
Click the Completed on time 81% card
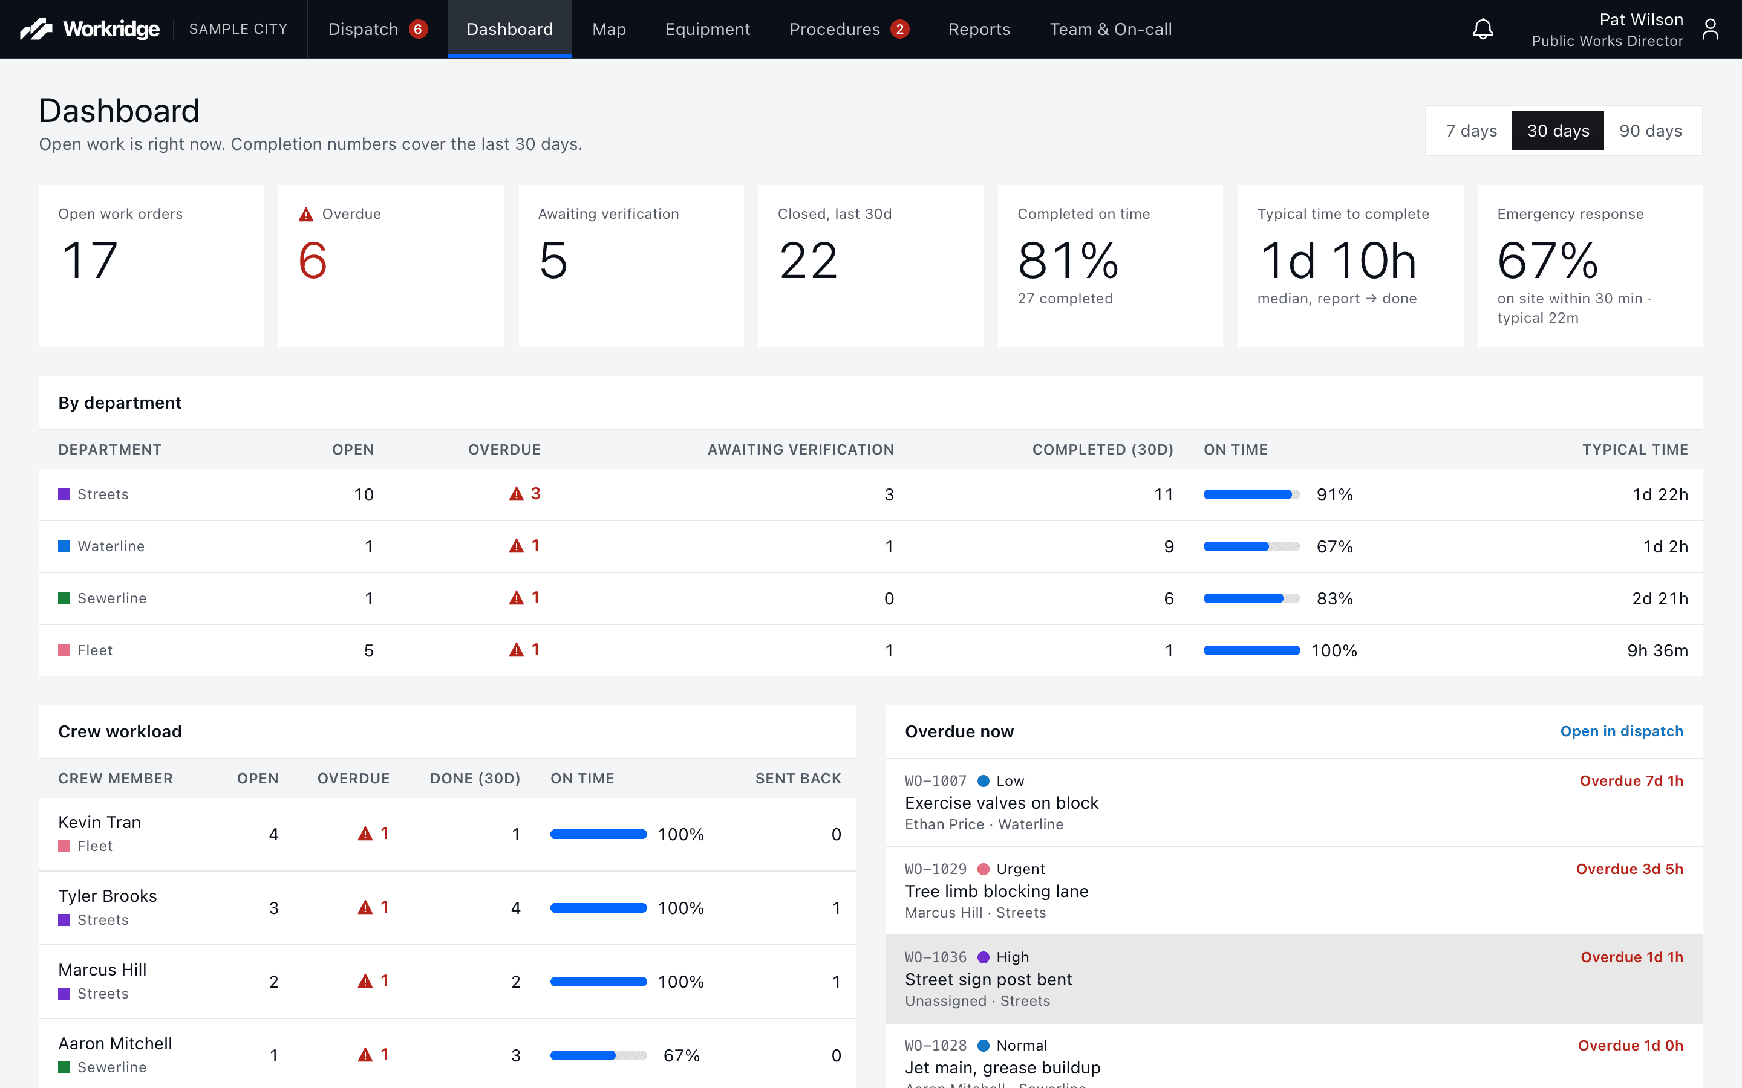(x=1110, y=265)
